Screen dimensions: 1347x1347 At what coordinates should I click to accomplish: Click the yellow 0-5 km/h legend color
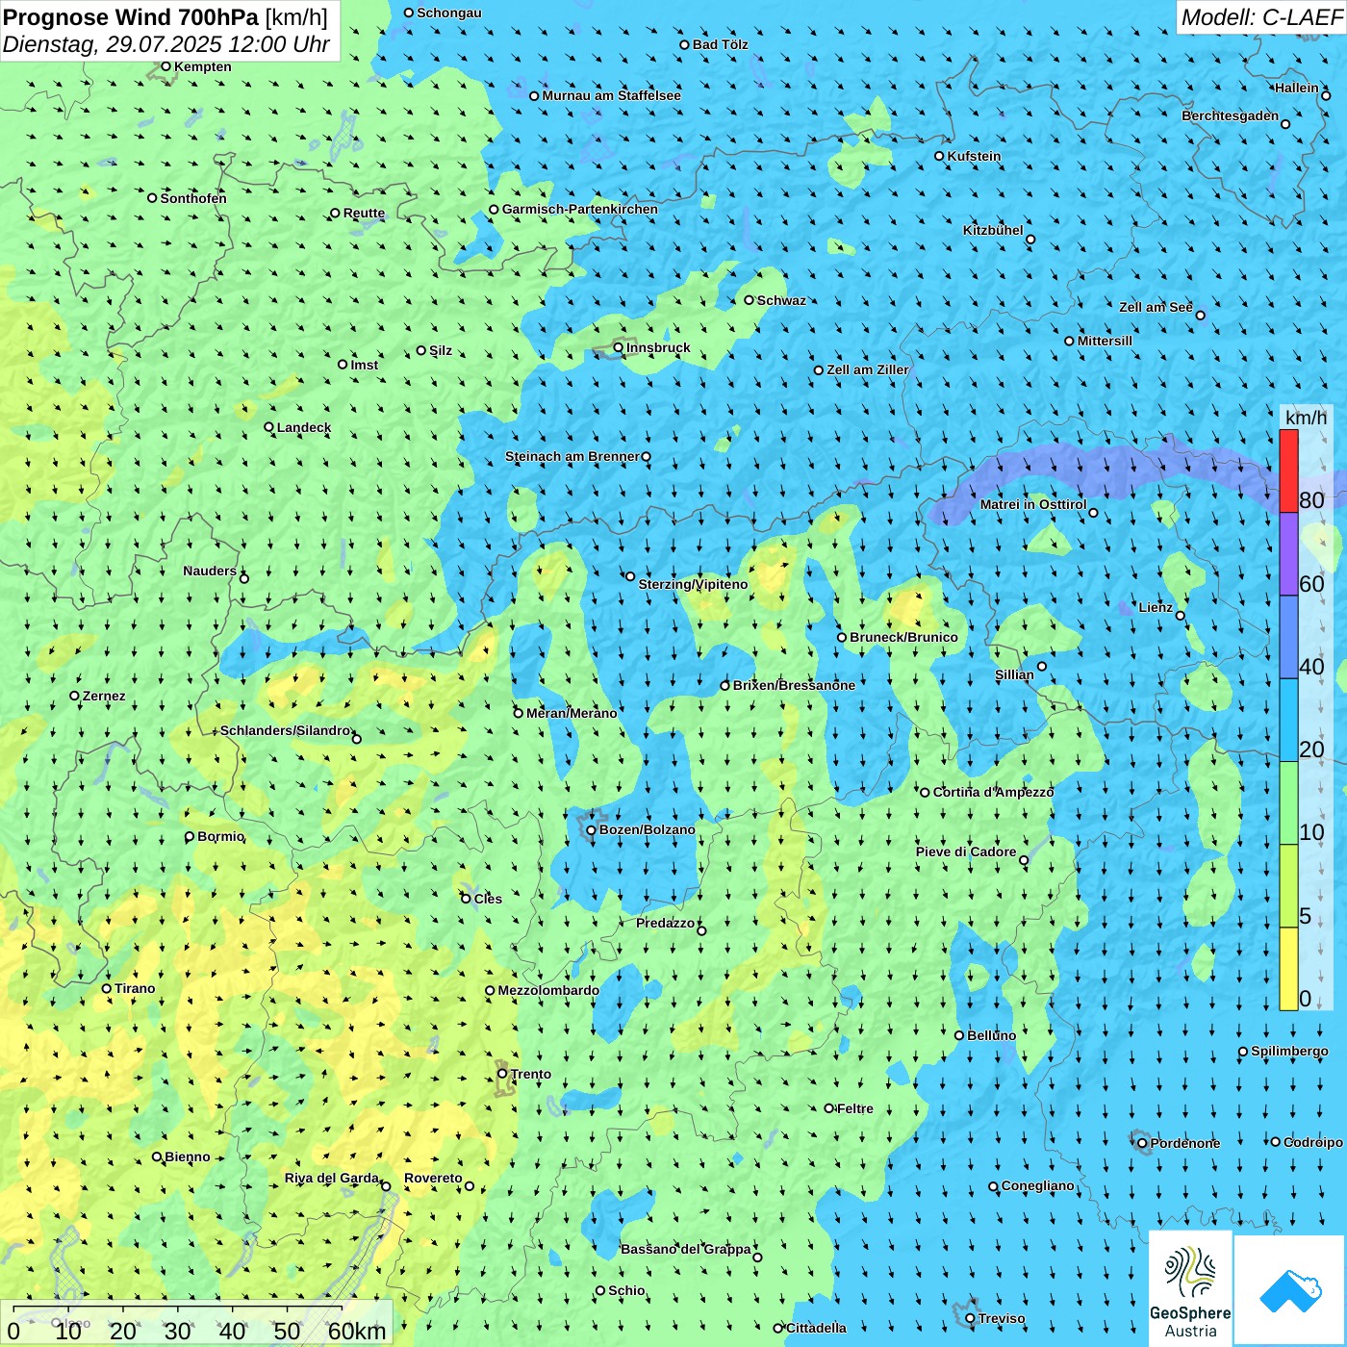(x=1289, y=969)
